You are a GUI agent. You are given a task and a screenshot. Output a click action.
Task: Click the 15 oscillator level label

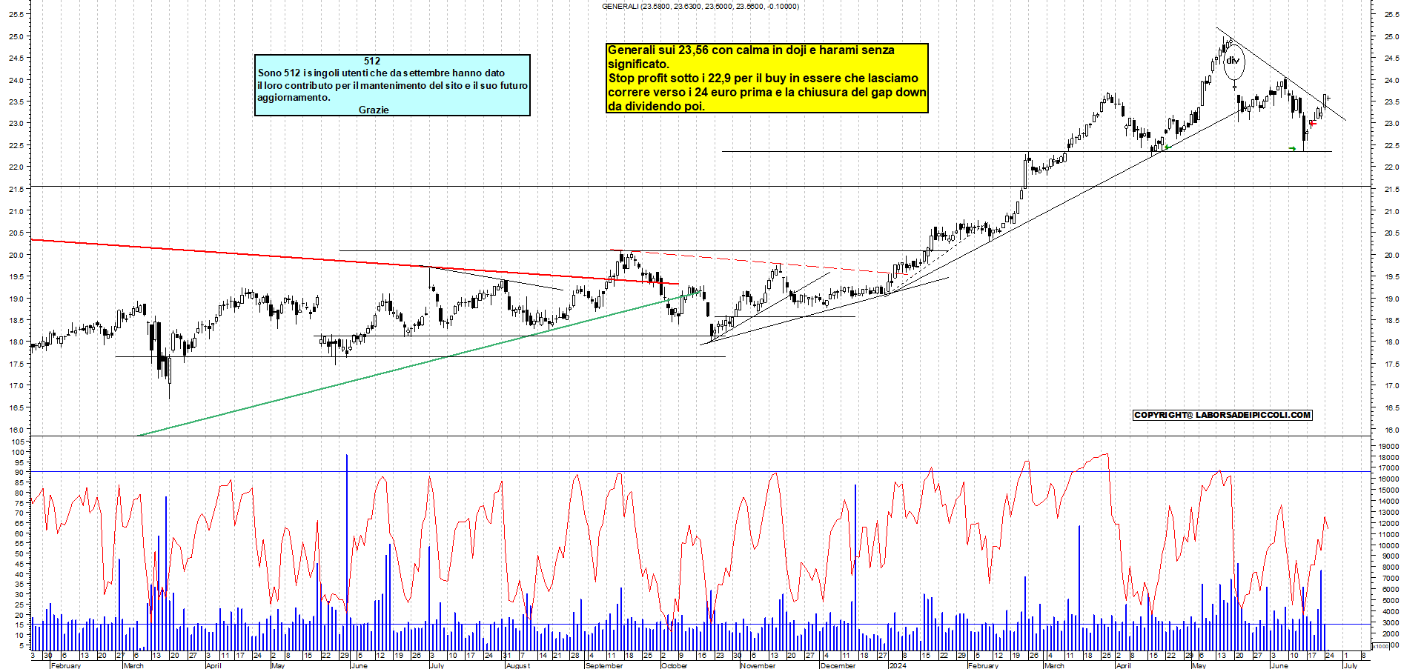[x=19, y=625]
